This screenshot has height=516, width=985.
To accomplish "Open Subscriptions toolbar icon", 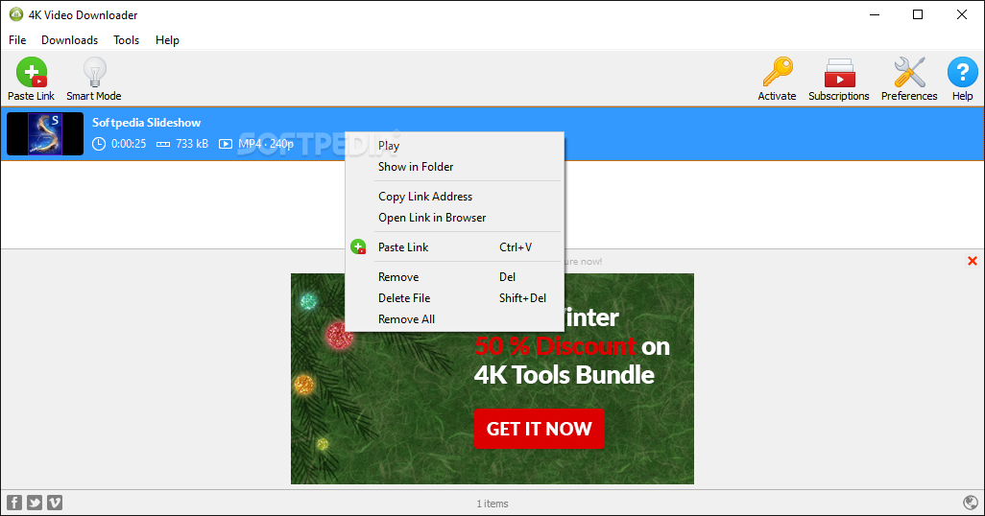I will pyautogui.click(x=839, y=72).
